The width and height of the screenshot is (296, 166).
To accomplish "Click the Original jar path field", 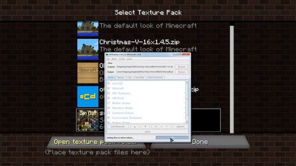I will (x=145, y=67).
